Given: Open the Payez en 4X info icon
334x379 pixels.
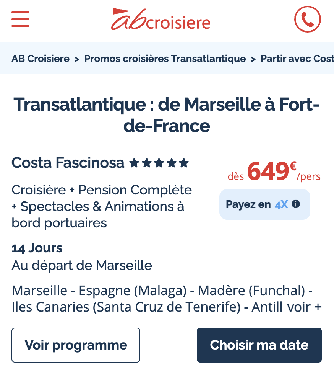Looking at the screenshot, I should pos(296,204).
